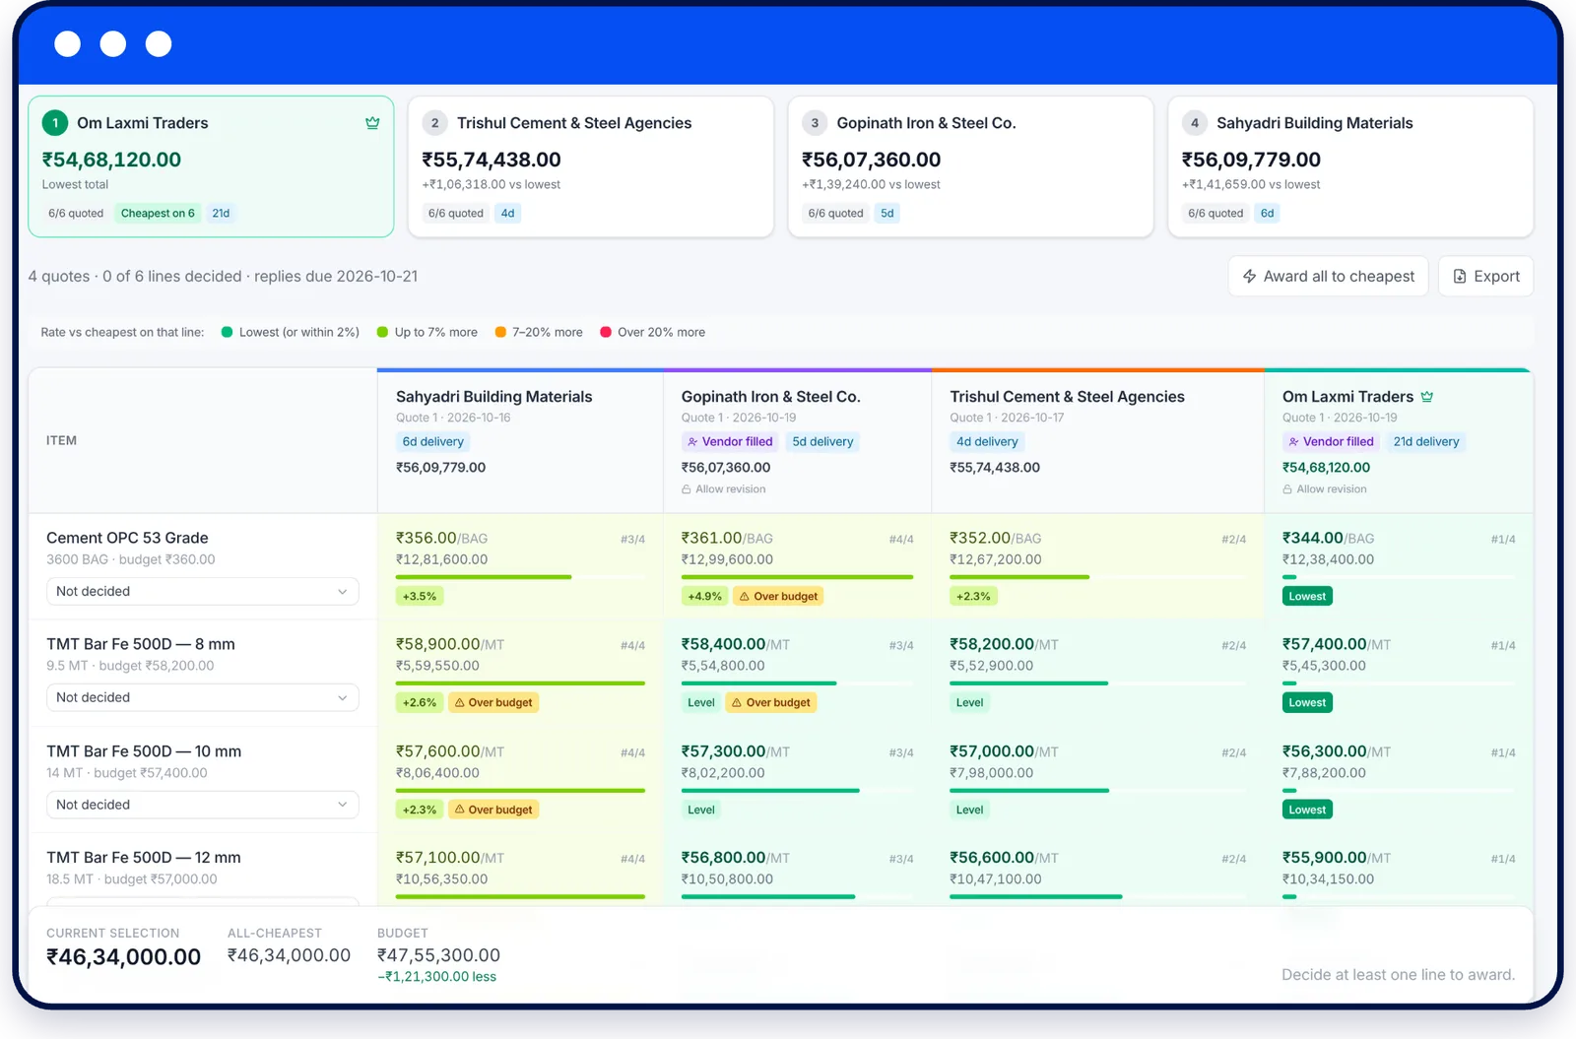1576x1039 pixels.
Task: Open the TMT Bar 8 mm decision dropdown
Action: pos(202,698)
